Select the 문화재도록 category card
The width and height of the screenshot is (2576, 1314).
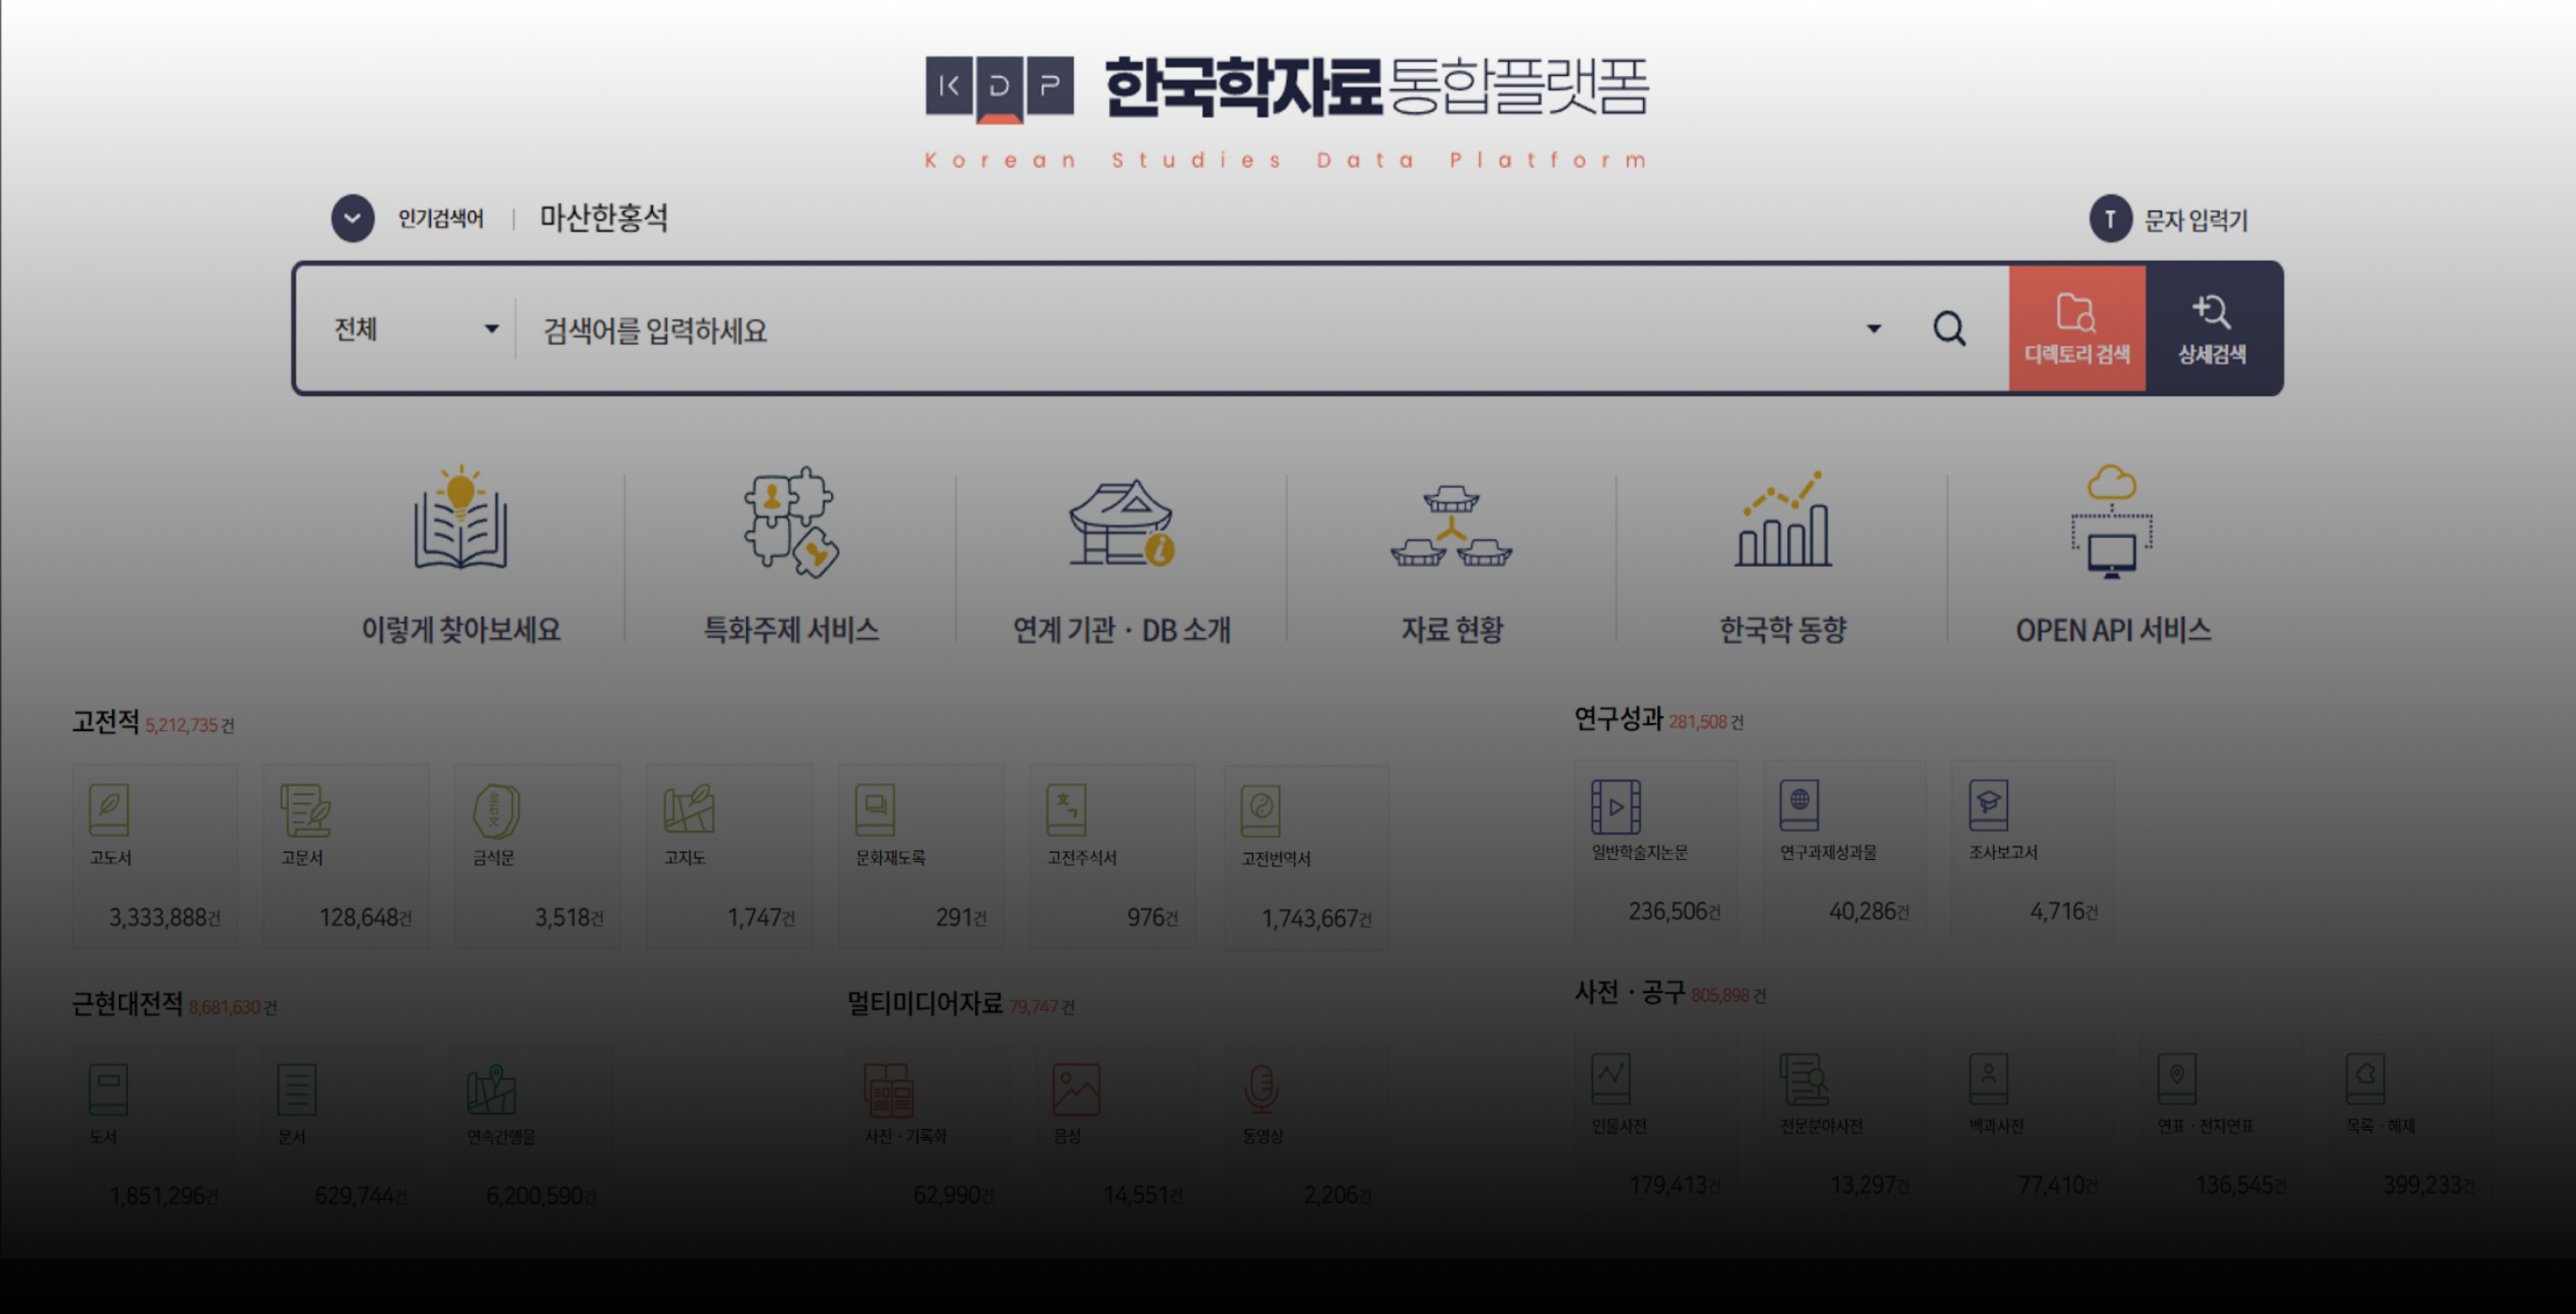click(x=921, y=856)
